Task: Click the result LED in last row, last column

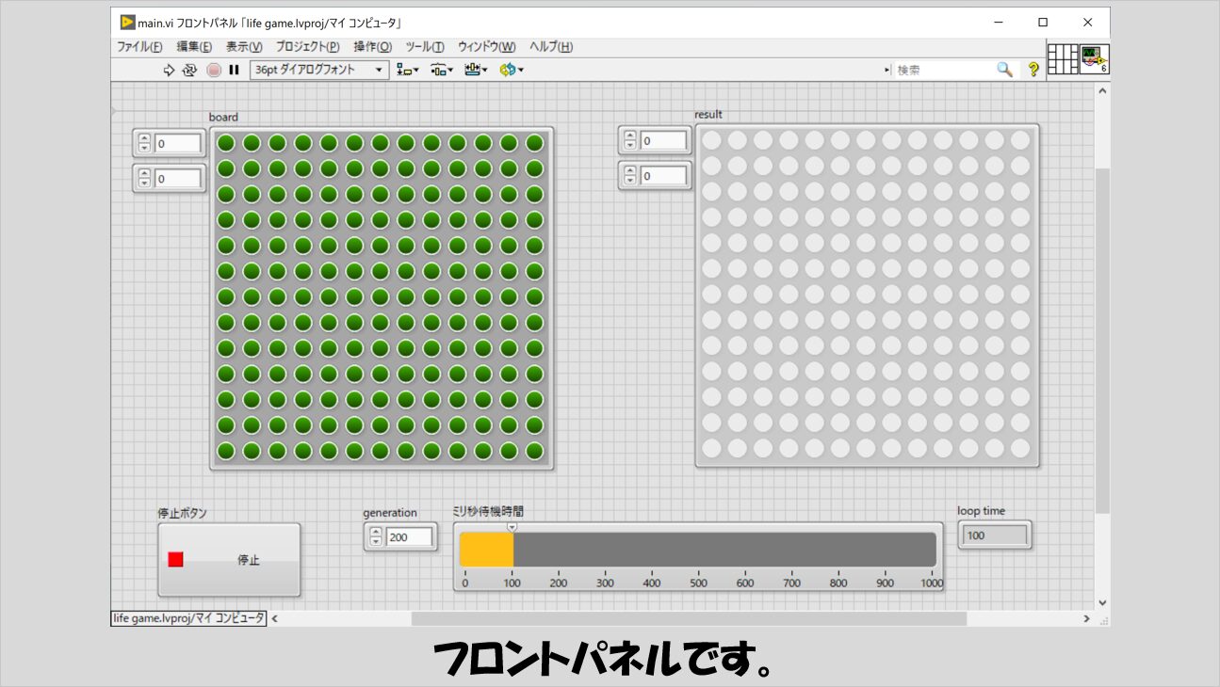Action: (1020, 448)
